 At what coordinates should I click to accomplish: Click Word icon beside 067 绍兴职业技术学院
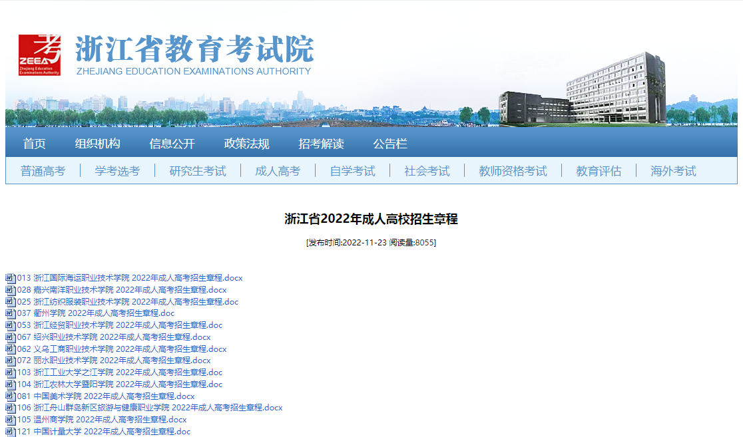click(x=11, y=337)
